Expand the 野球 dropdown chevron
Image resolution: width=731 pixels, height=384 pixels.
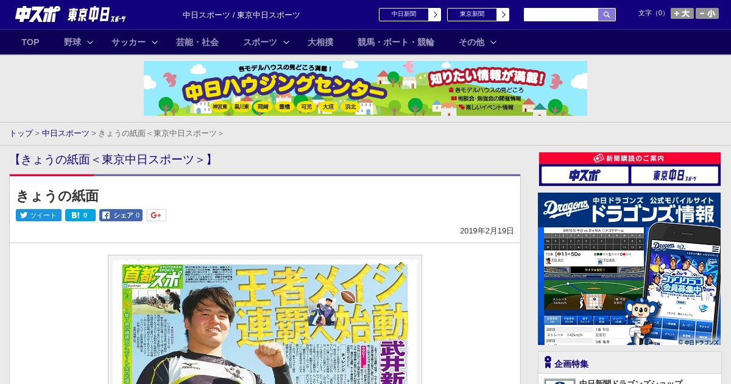pos(90,42)
